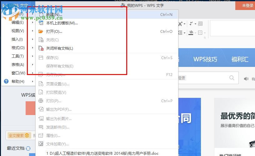Click the orange Open folder icon
The height and width of the screenshot is (156, 255).
(x=41, y=31)
